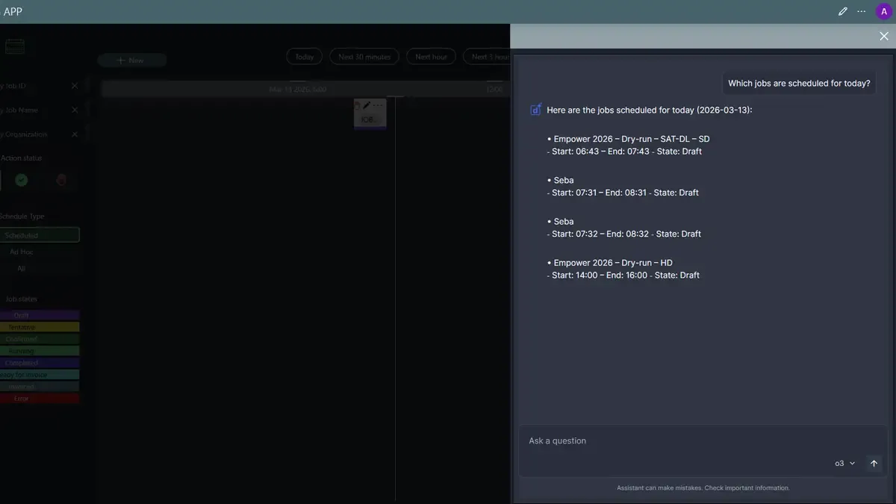The height and width of the screenshot is (504, 896).
Task: Click the "Empower 2026 – Dry-run – HD" job entry
Action: [613, 263]
